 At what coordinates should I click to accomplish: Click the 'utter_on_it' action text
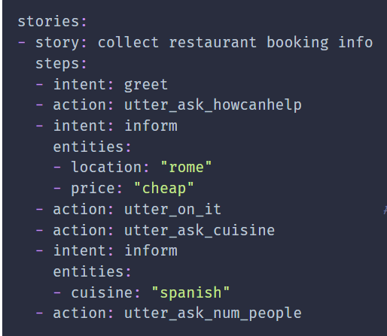[x=172, y=210]
